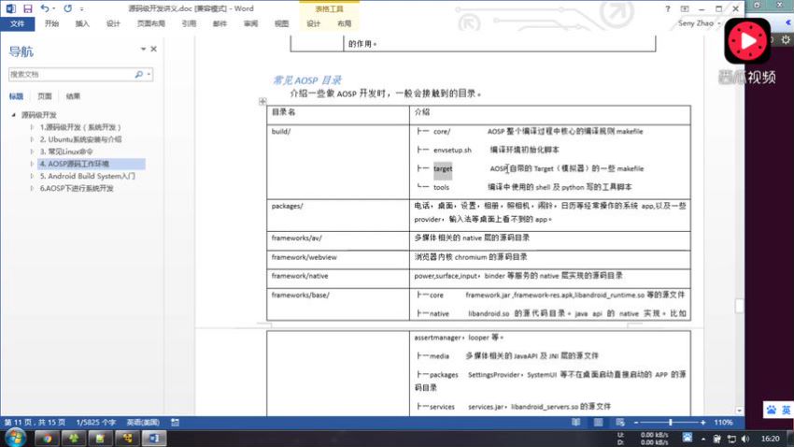
Task: Expand heading 2. Ubuntu系统安装与介绍
Action: pos(32,139)
